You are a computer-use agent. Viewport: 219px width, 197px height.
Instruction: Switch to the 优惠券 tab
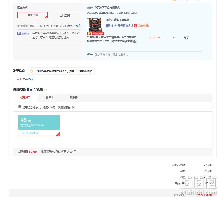[x=25, y=97]
